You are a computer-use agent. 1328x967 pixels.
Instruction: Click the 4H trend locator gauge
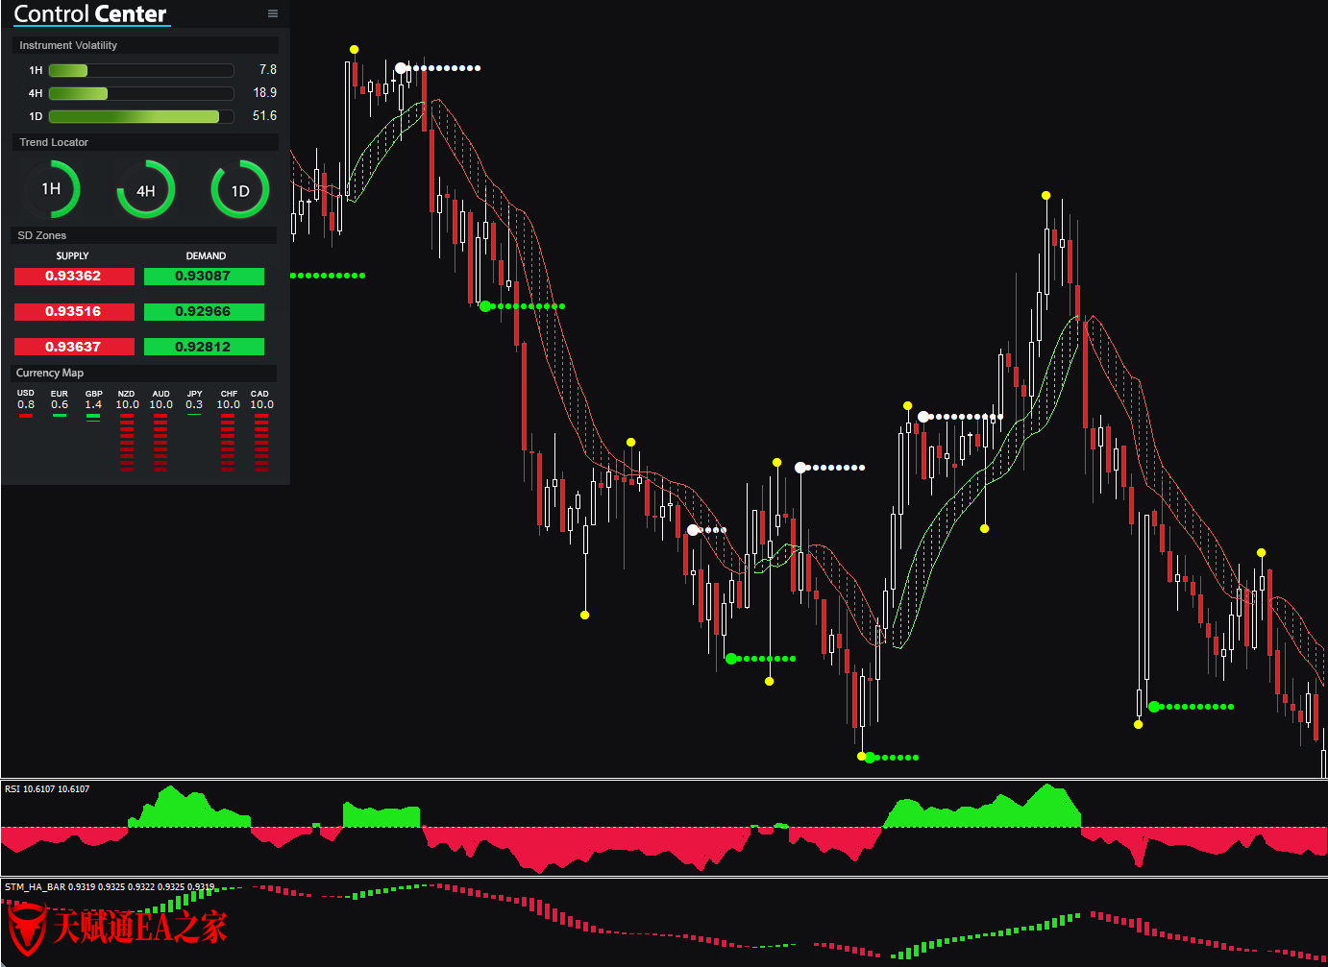coord(146,190)
